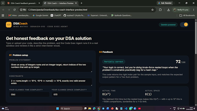
Task: Click the Partially correct status badge
Action: pyautogui.click(x=114, y=62)
